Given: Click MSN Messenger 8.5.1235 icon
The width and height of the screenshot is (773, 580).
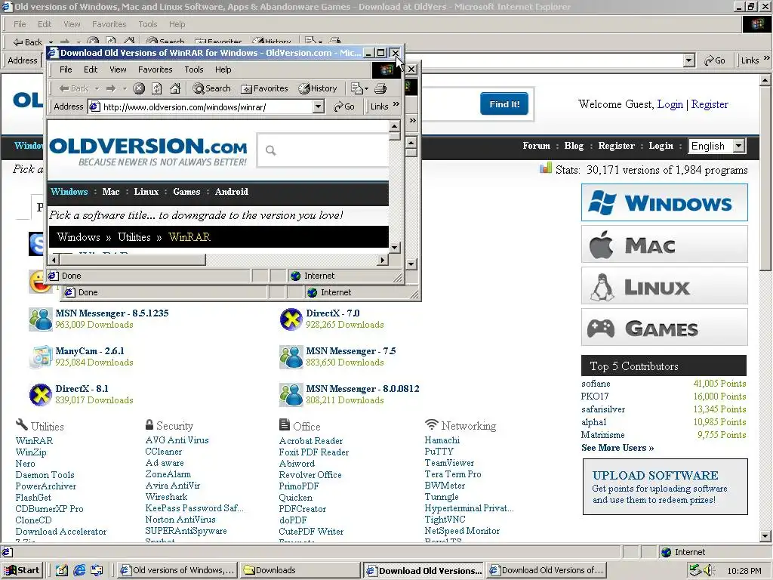Looking at the screenshot, I should [41, 319].
